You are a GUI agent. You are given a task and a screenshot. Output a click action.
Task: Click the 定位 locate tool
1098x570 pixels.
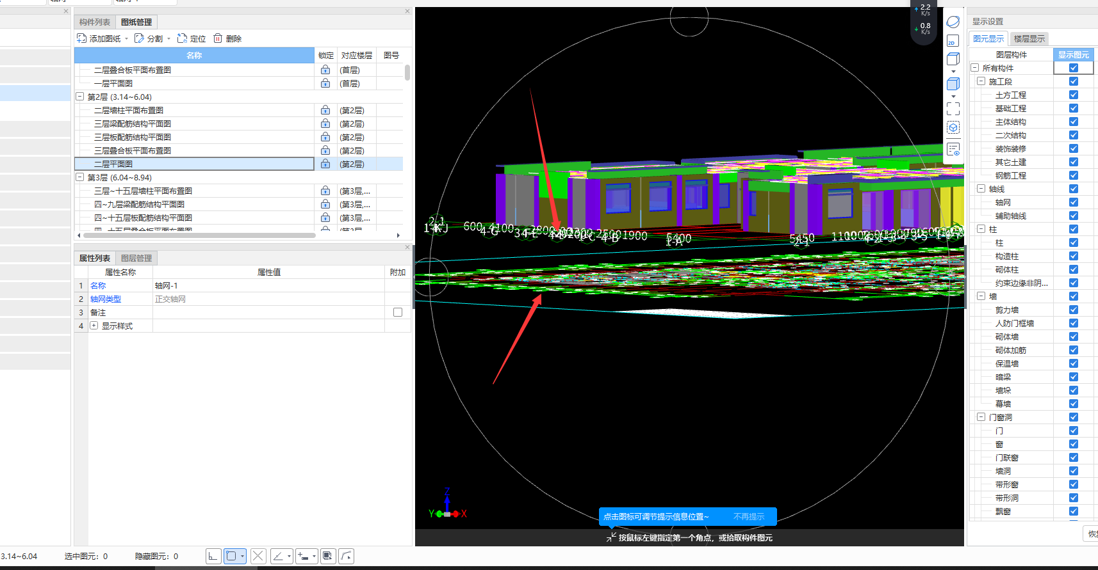point(192,38)
